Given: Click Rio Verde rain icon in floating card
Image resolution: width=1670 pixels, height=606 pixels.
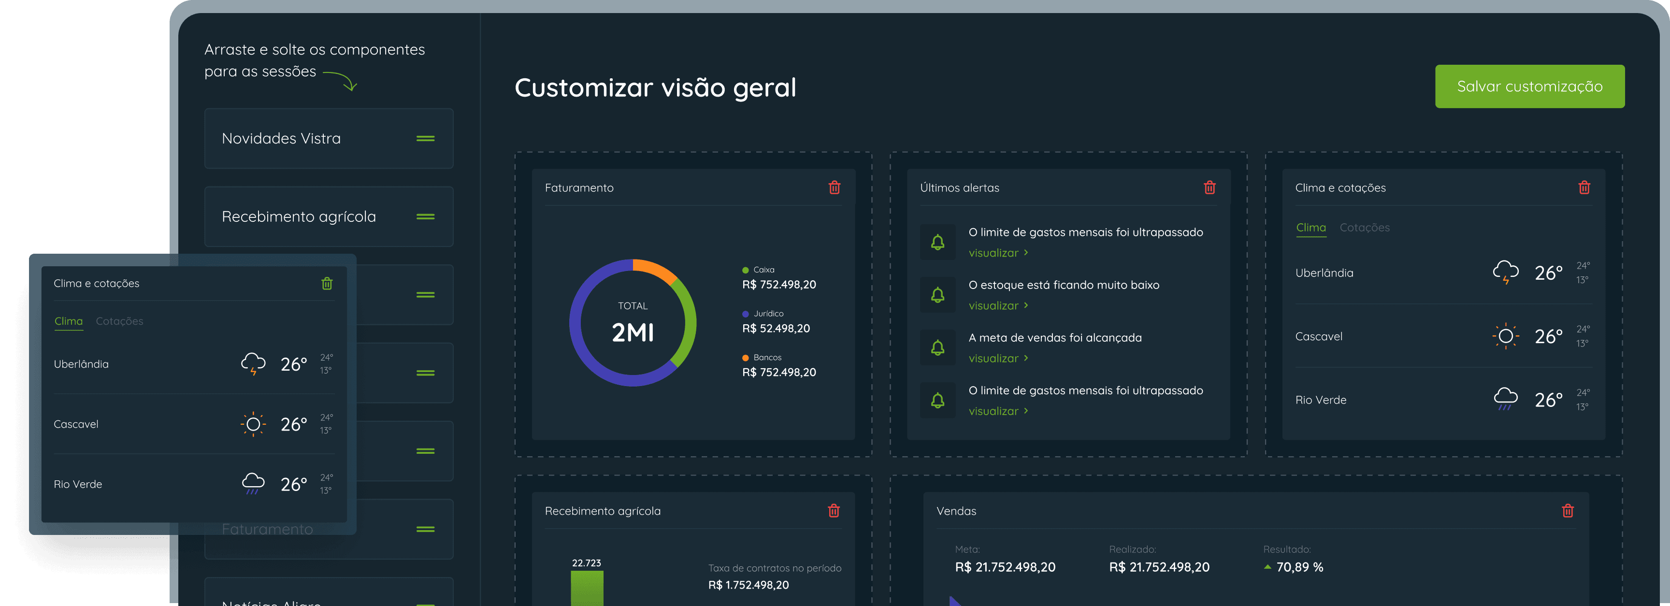Looking at the screenshot, I should (x=253, y=484).
